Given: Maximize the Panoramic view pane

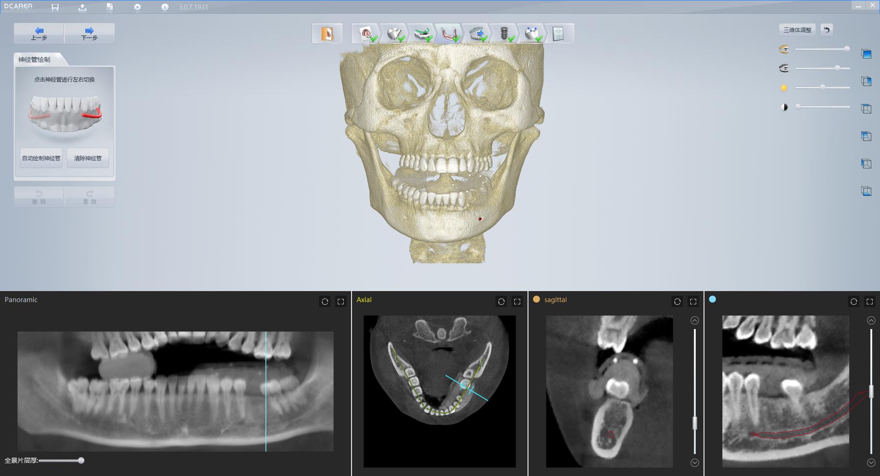Looking at the screenshot, I should 341,302.
